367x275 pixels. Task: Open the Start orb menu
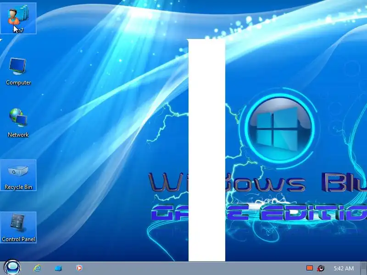(12, 268)
